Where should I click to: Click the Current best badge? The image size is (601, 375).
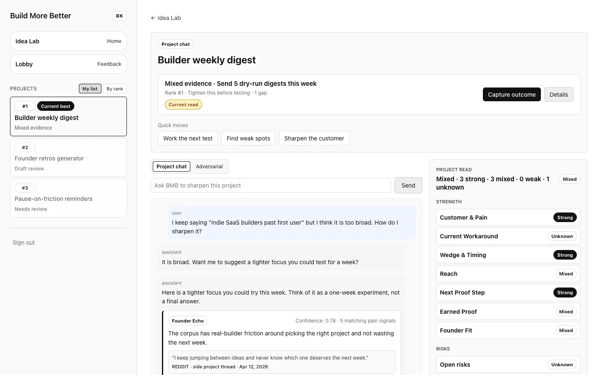pyautogui.click(x=56, y=106)
